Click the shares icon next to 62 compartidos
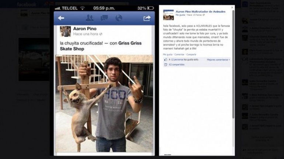284x159 pixels. click(166, 65)
